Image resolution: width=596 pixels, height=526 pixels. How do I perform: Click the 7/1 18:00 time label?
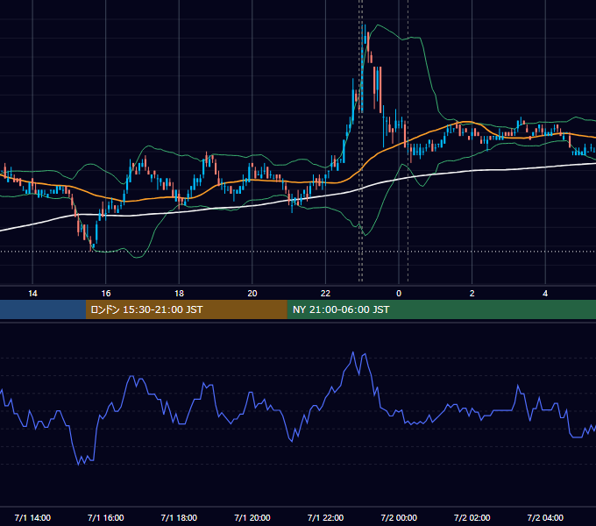(x=179, y=517)
